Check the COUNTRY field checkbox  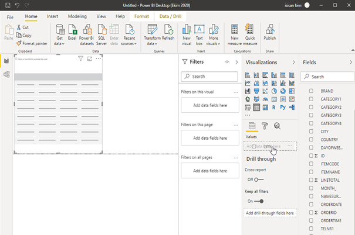312,140
